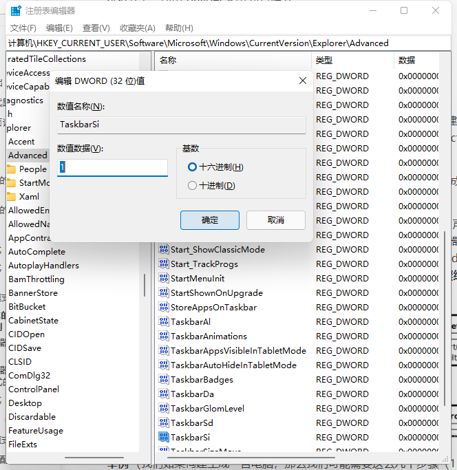Screen dimensions: 457x470
Task: Select the BannerStore tree key
Action: (33, 293)
